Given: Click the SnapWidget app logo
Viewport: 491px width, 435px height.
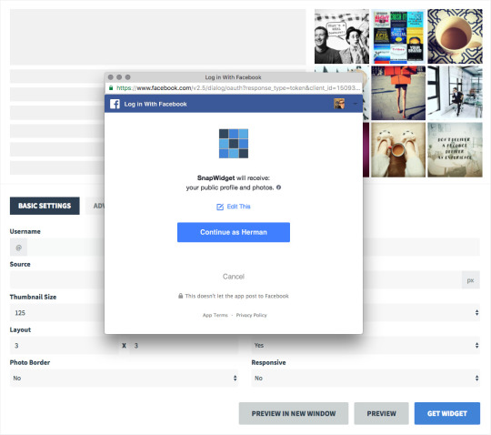Looking at the screenshot, I should [x=234, y=144].
